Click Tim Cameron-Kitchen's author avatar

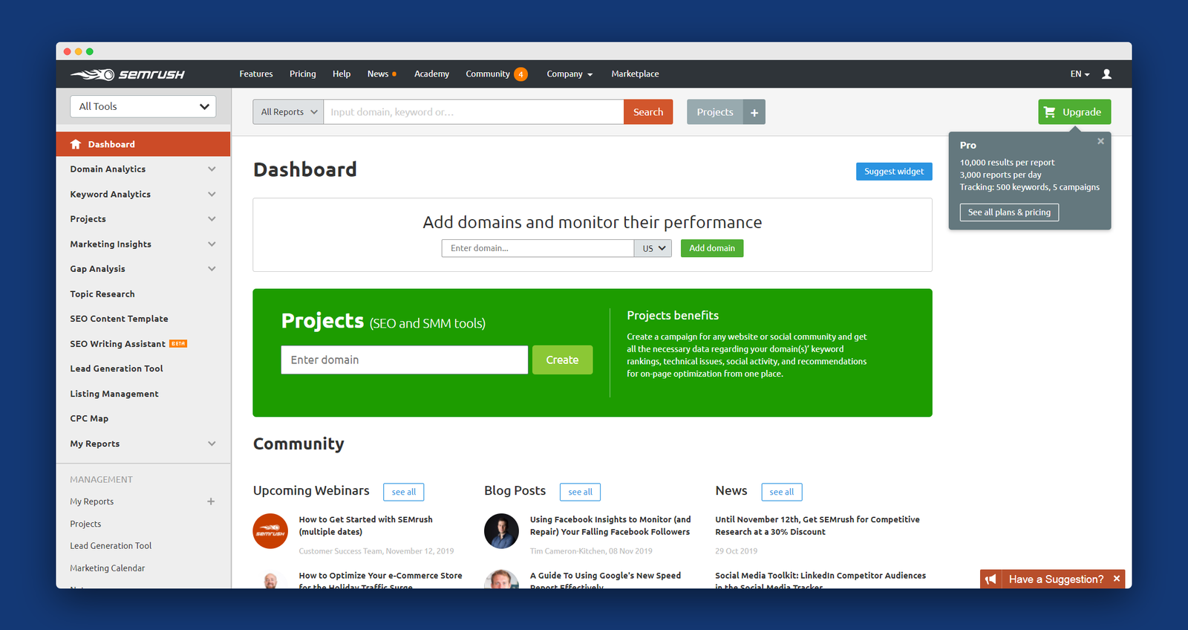point(501,531)
